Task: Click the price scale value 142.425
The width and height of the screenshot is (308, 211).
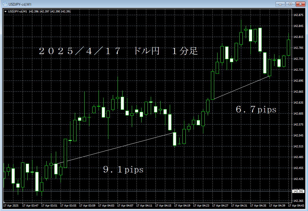Action: pos(298,179)
